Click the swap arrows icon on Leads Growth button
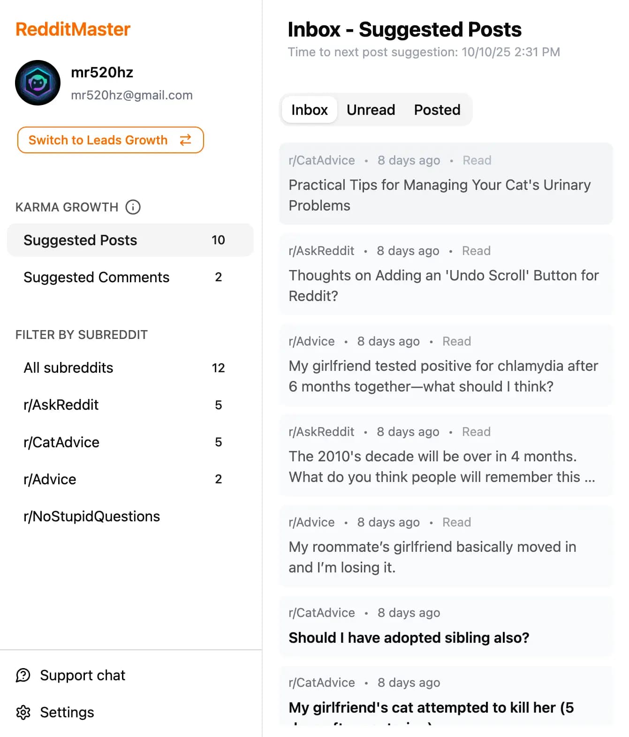Image resolution: width=629 pixels, height=737 pixels. (x=186, y=140)
